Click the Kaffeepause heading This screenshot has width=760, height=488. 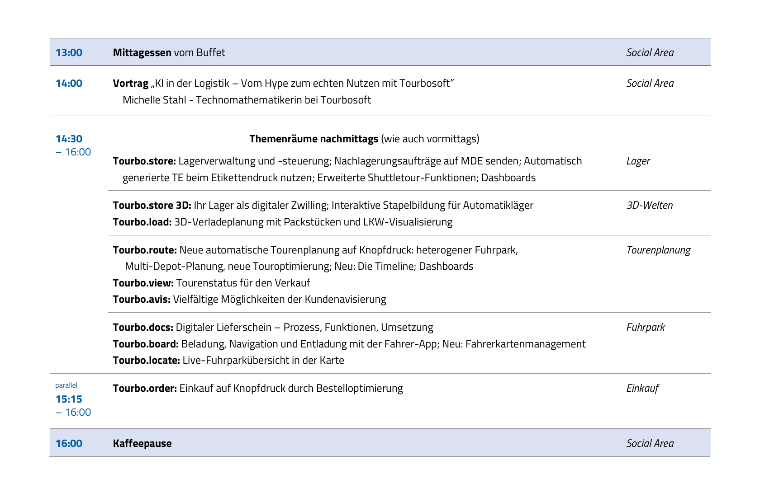pyautogui.click(x=142, y=443)
